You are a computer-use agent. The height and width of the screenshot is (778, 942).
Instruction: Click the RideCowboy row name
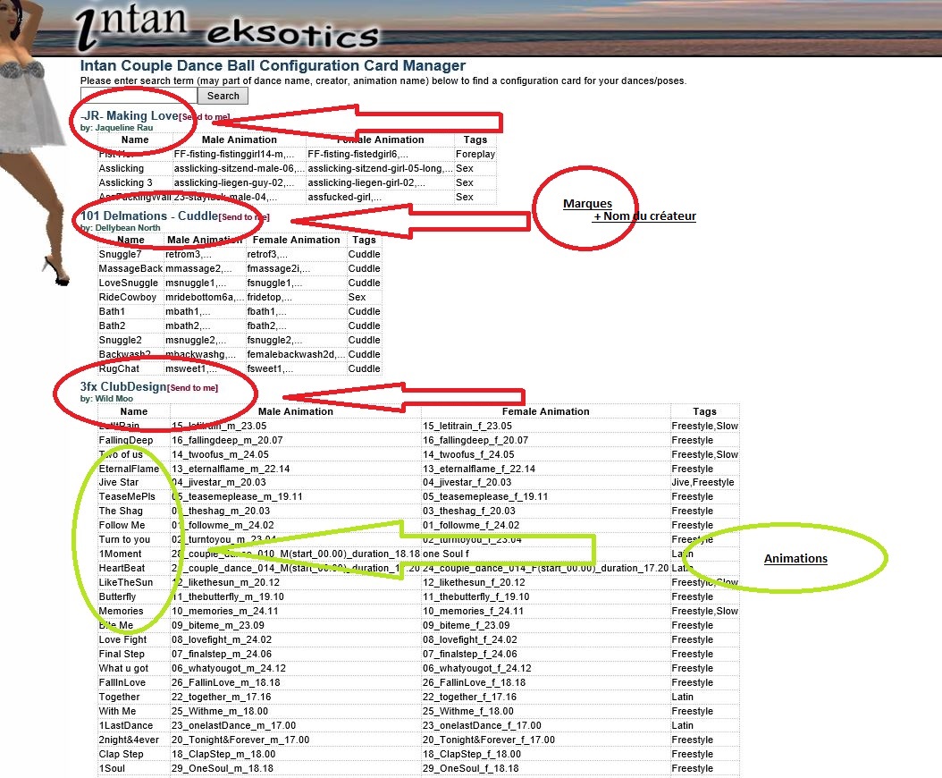click(128, 297)
